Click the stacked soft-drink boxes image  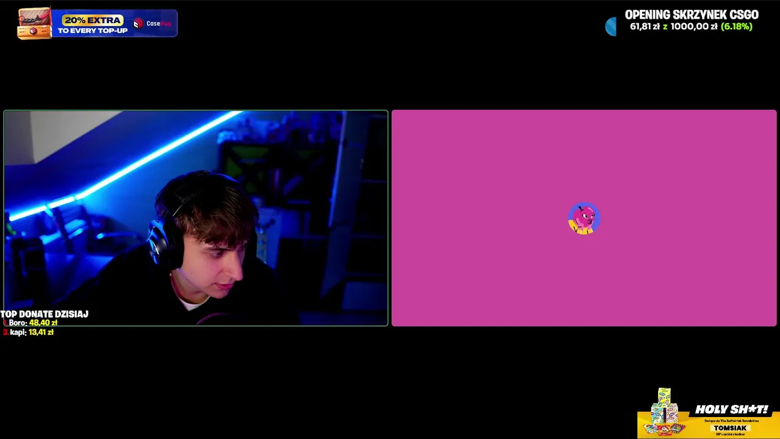664,412
